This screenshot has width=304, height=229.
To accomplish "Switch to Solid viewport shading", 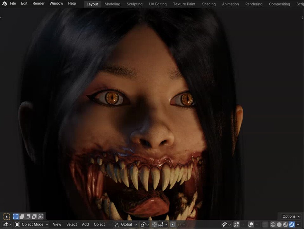I will point(279,225).
